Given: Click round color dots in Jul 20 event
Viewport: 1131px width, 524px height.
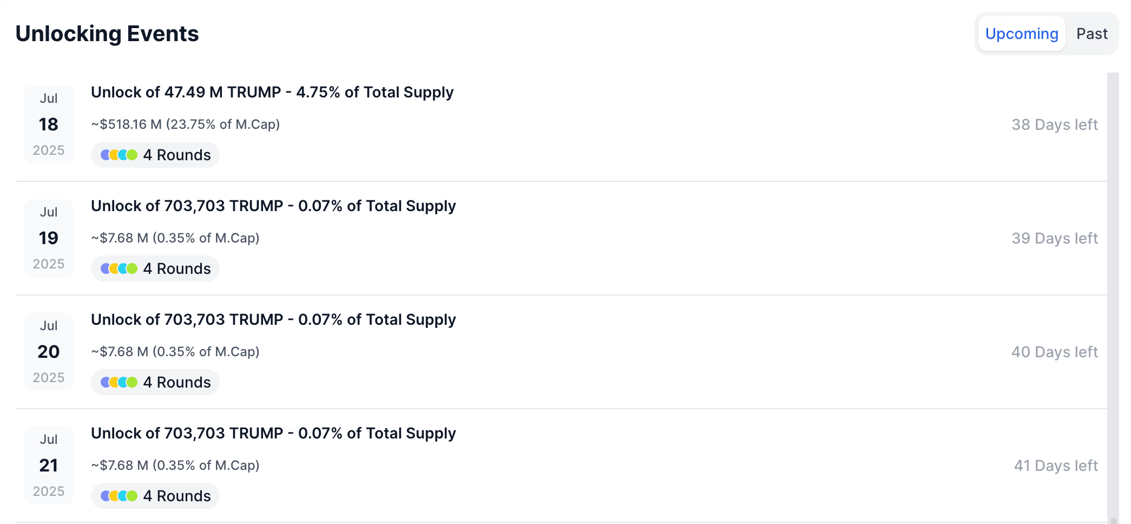Looking at the screenshot, I should 119,382.
